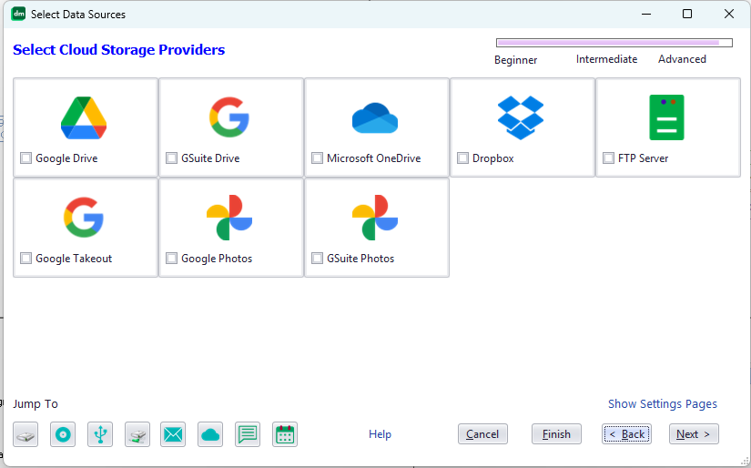
Task: Click the GSuite Drive Google G logo
Action: [x=229, y=117]
